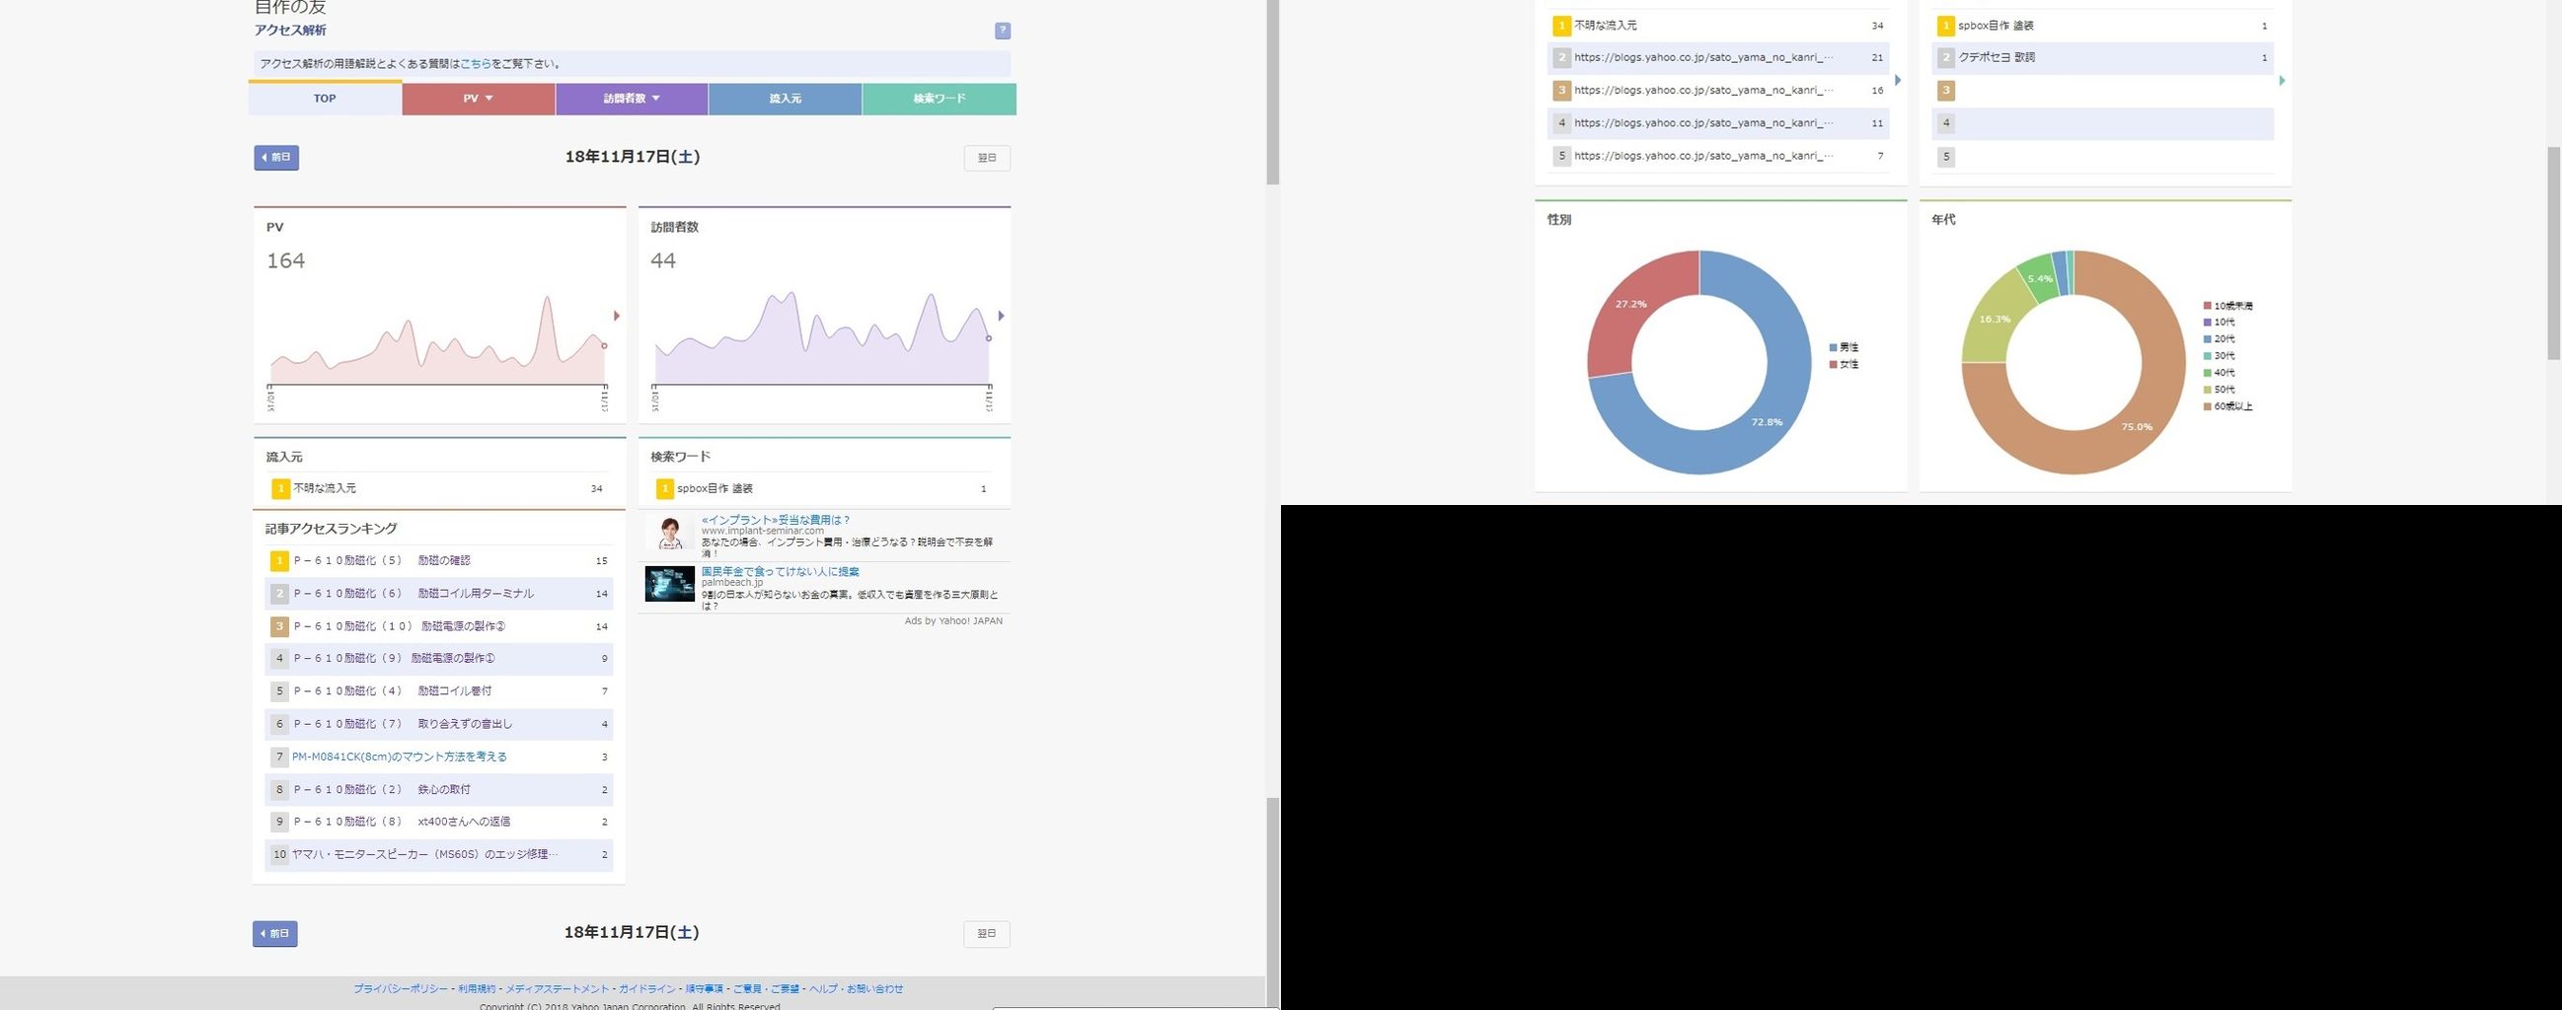Select ranking row Ｐ－６１０励磁化（７） 取り合えずの音出し
This screenshot has width=2562, height=1010.
(438, 724)
